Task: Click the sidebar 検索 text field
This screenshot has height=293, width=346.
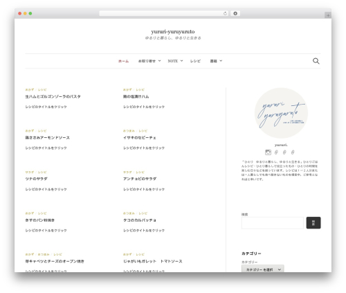Action: [x=273, y=223]
